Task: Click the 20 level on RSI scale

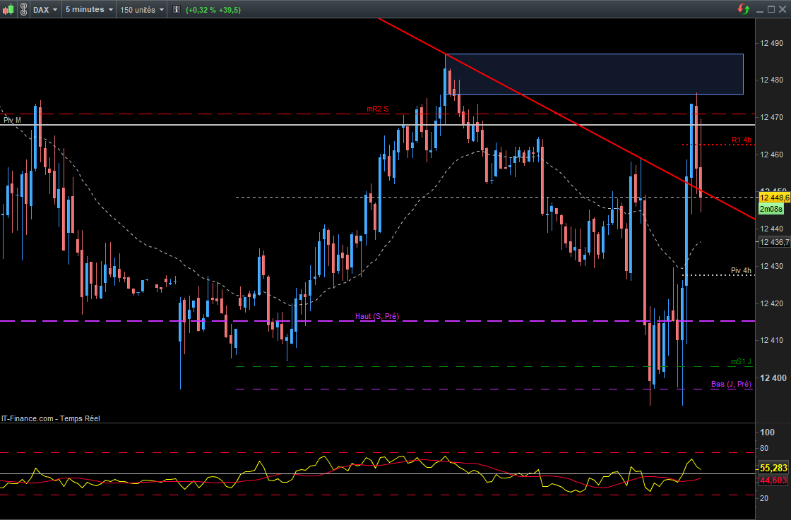Action: click(x=764, y=498)
